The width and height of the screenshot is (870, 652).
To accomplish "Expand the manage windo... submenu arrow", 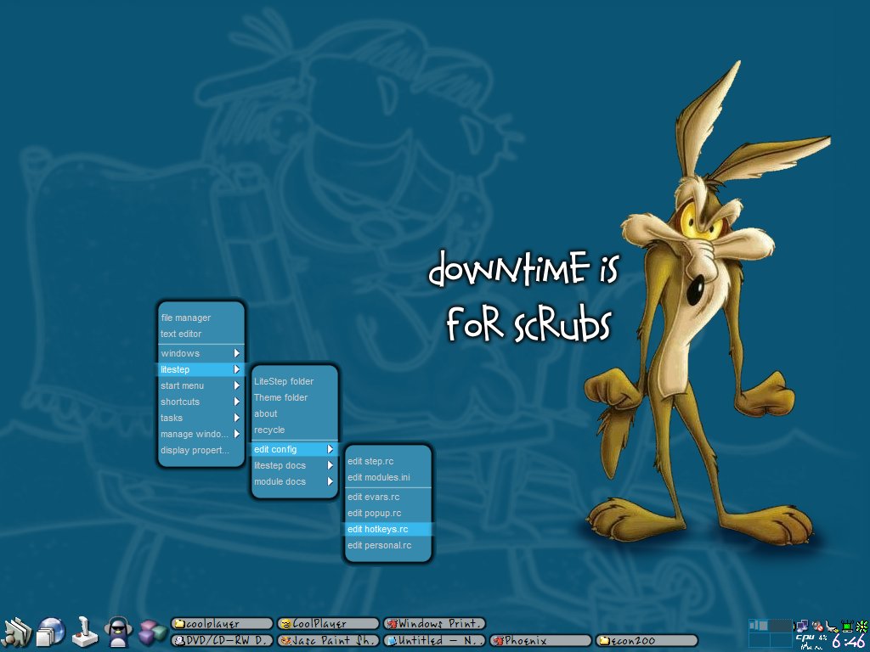I will [237, 434].
